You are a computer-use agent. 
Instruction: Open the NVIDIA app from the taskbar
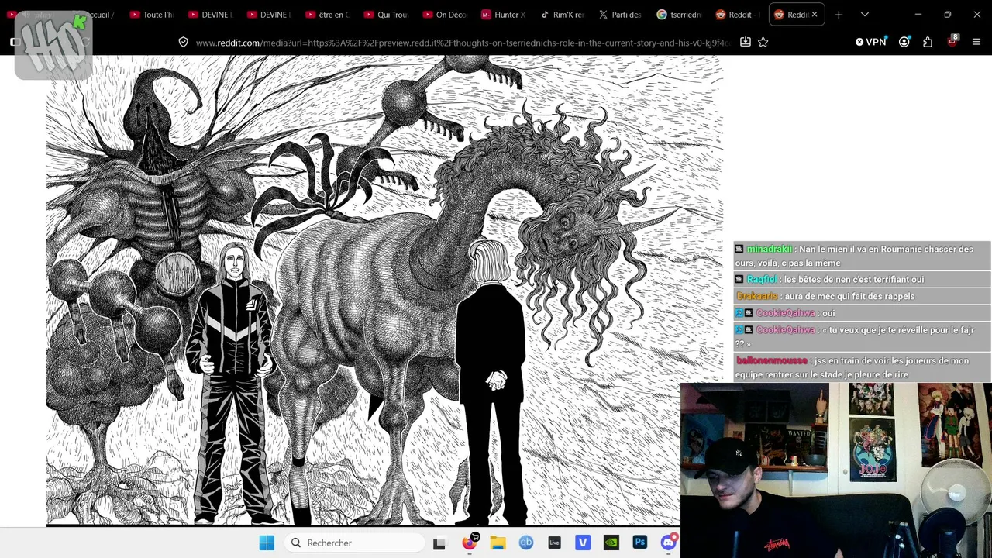[x=611, y=542]
